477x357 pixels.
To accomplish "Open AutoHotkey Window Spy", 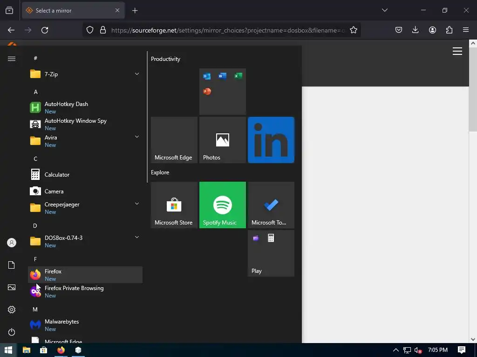I will coord(85,124).
